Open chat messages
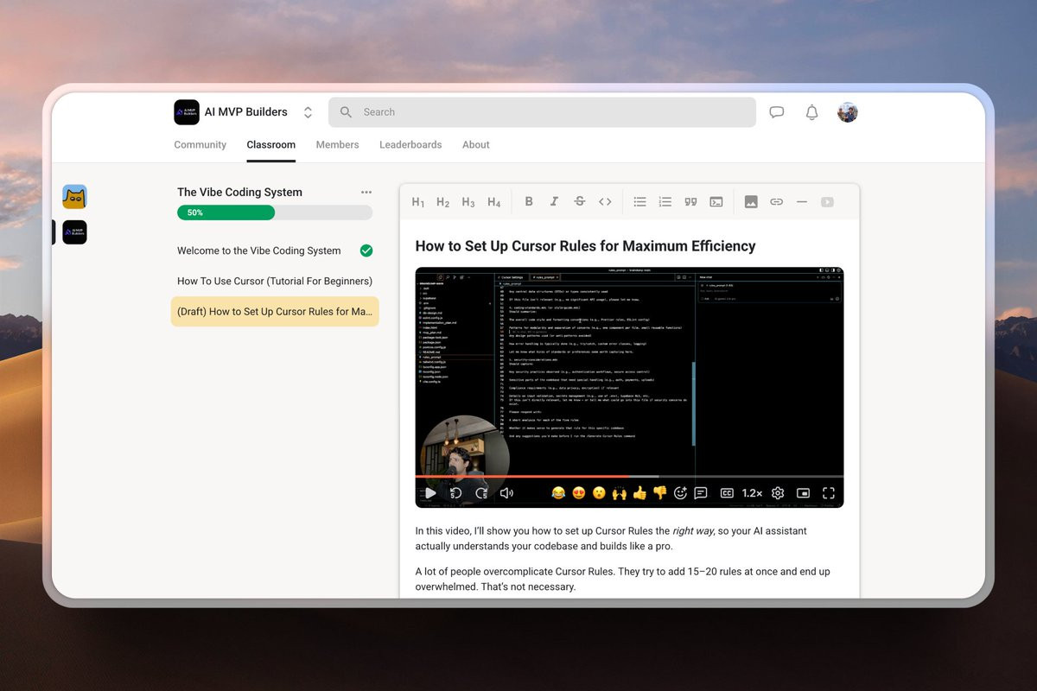The width and height of the screenshot is (1037, 691). point(777,112)
